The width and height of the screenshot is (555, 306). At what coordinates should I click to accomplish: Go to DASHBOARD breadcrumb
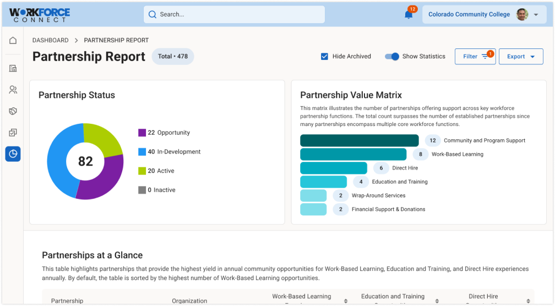50,40
